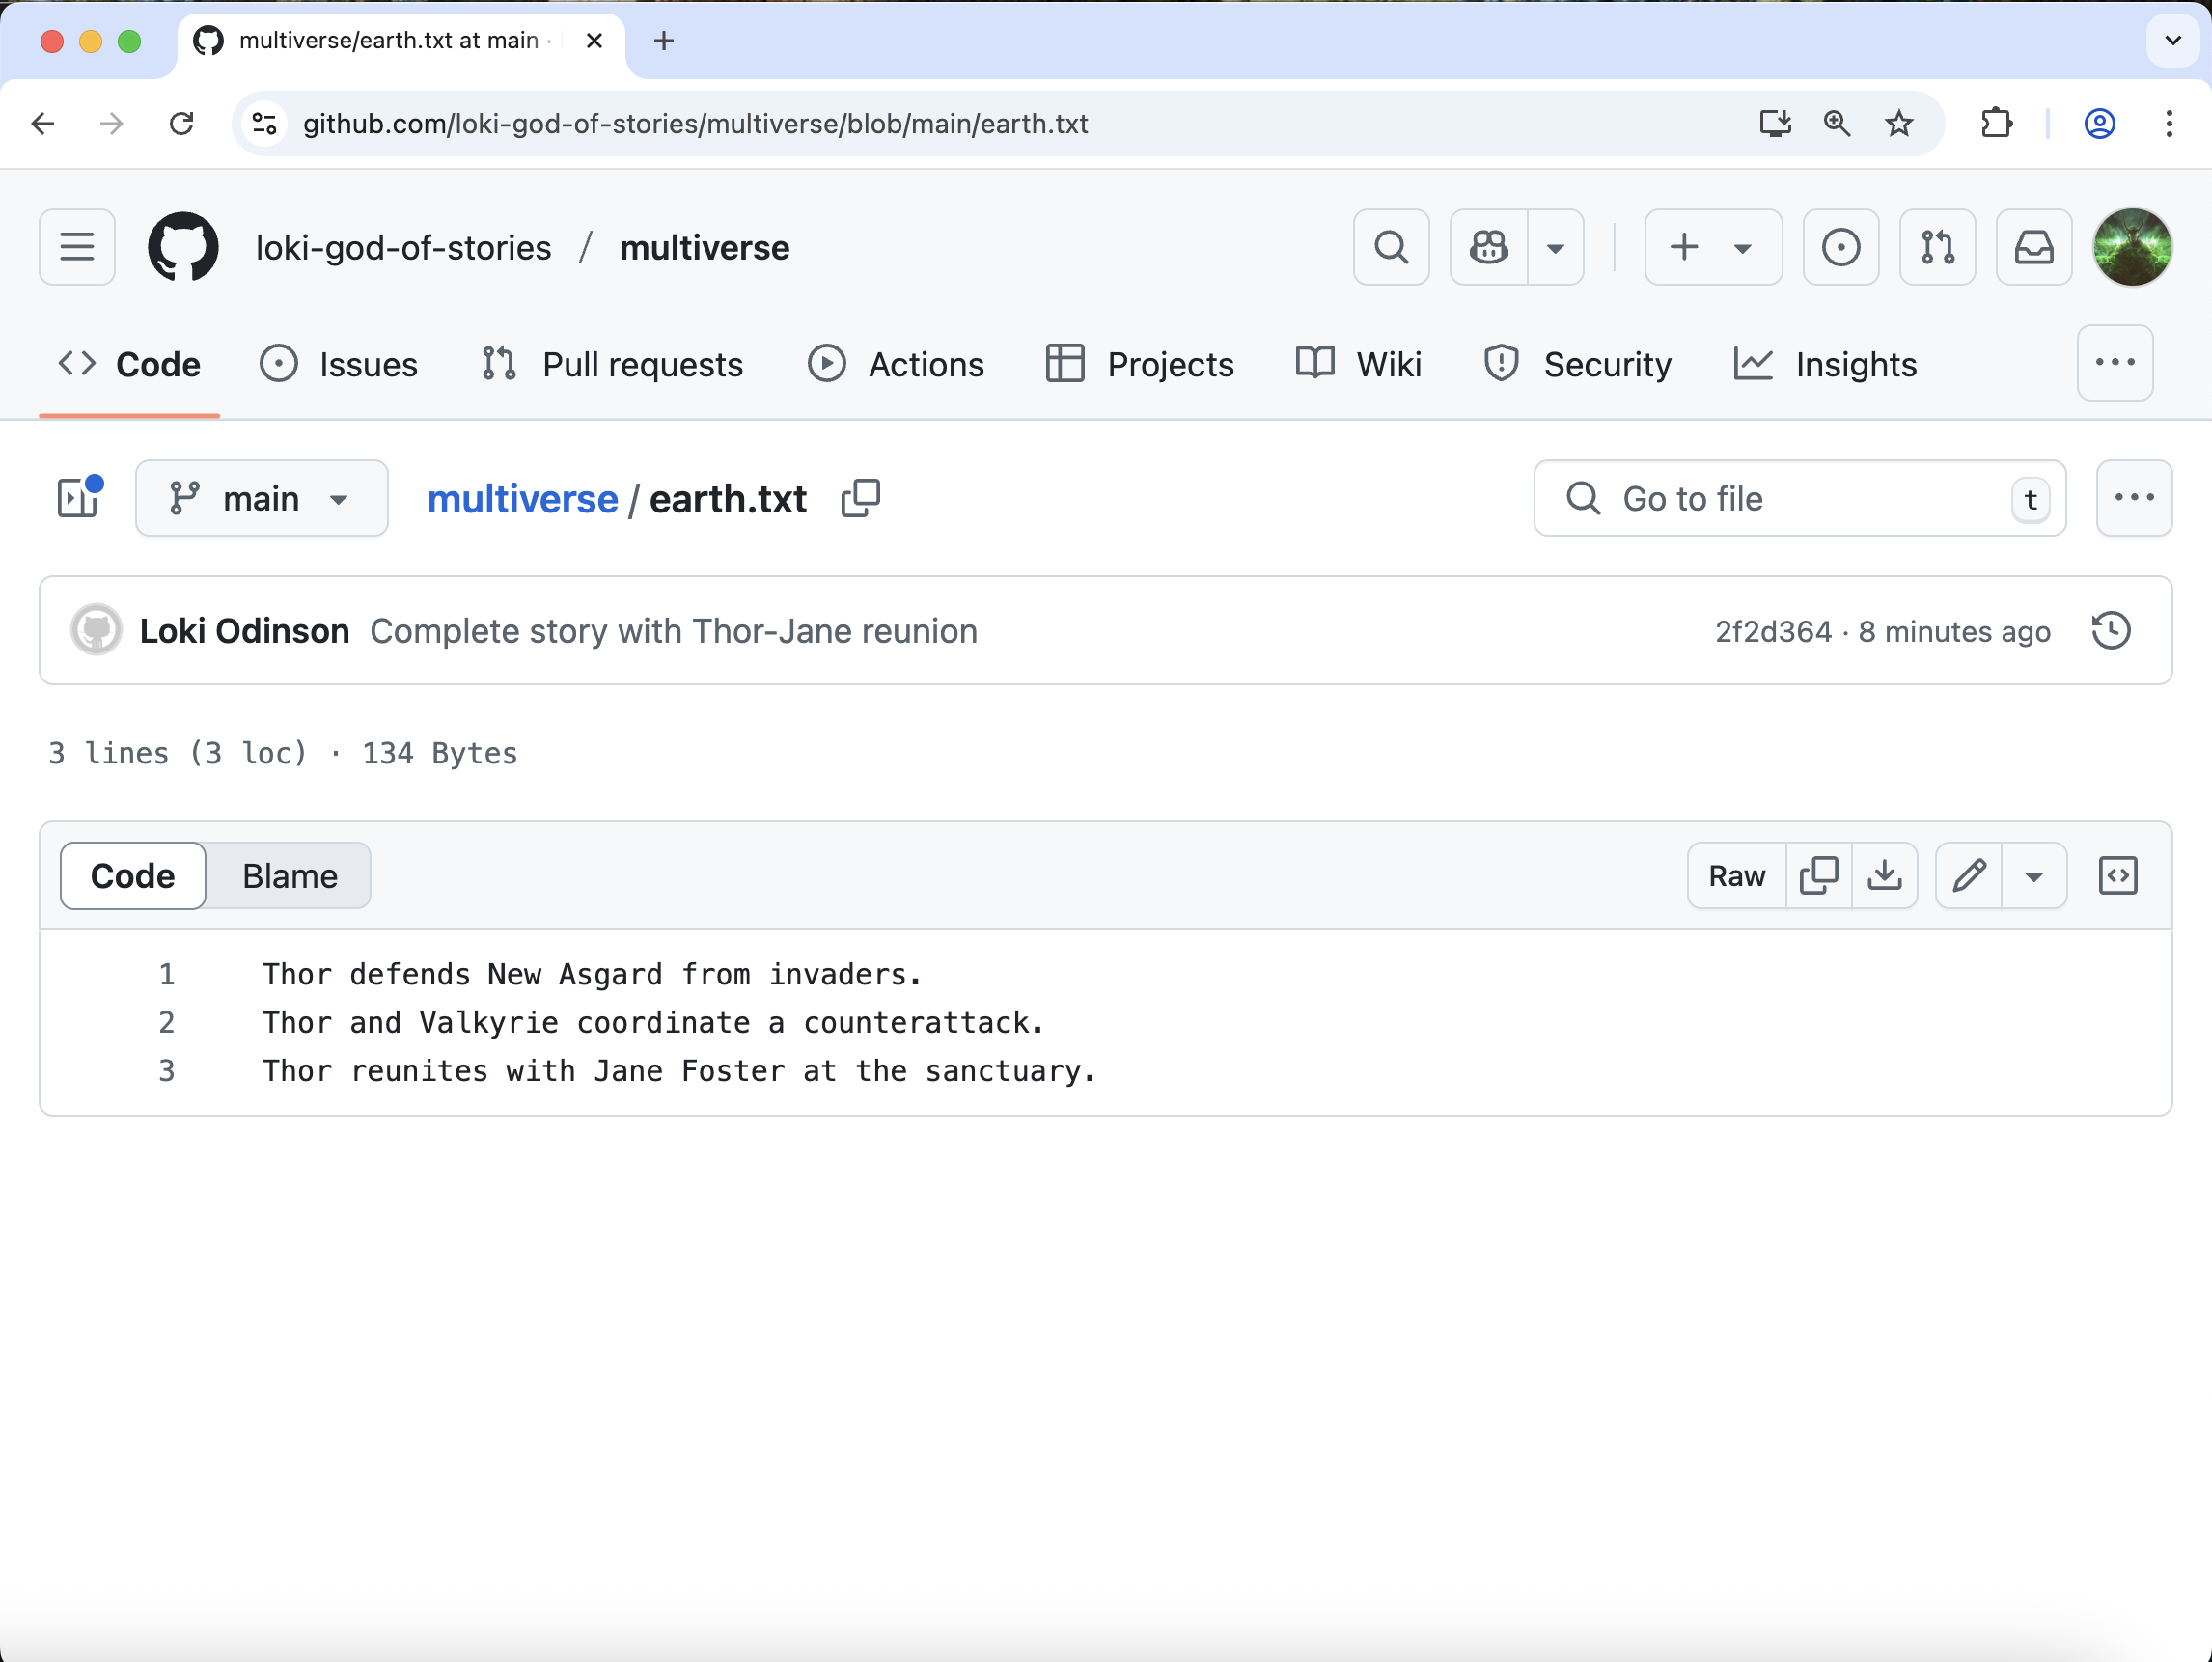Bookmark page with star icon
This screenshot has width=2212, height=1662.
[x=1898, y=124]
